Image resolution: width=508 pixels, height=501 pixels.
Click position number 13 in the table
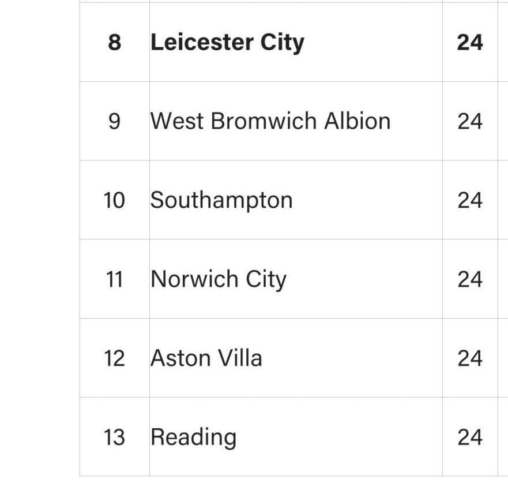[x=114, y=438]
